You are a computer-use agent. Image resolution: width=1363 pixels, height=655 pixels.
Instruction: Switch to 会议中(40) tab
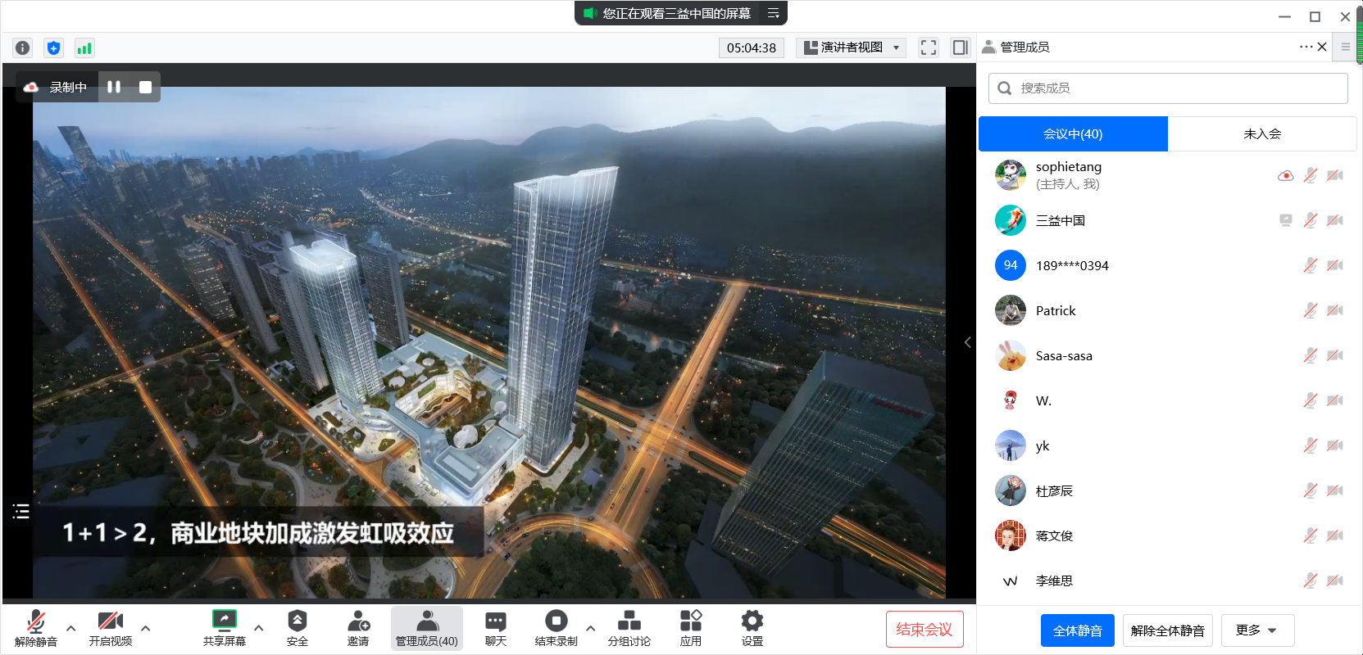point(1073,133)
